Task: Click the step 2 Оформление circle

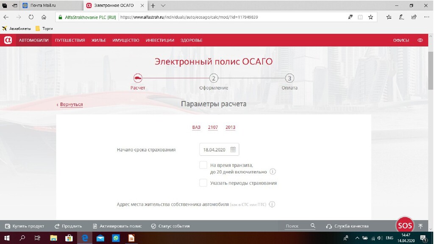Action: tap(214, 78)
